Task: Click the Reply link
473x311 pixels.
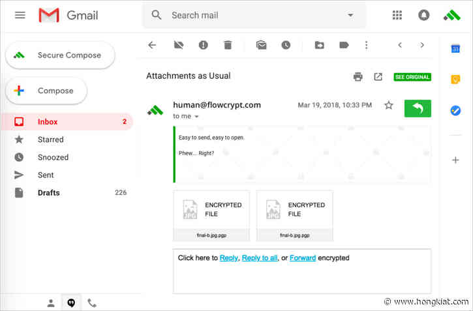Action: [228, 258]
